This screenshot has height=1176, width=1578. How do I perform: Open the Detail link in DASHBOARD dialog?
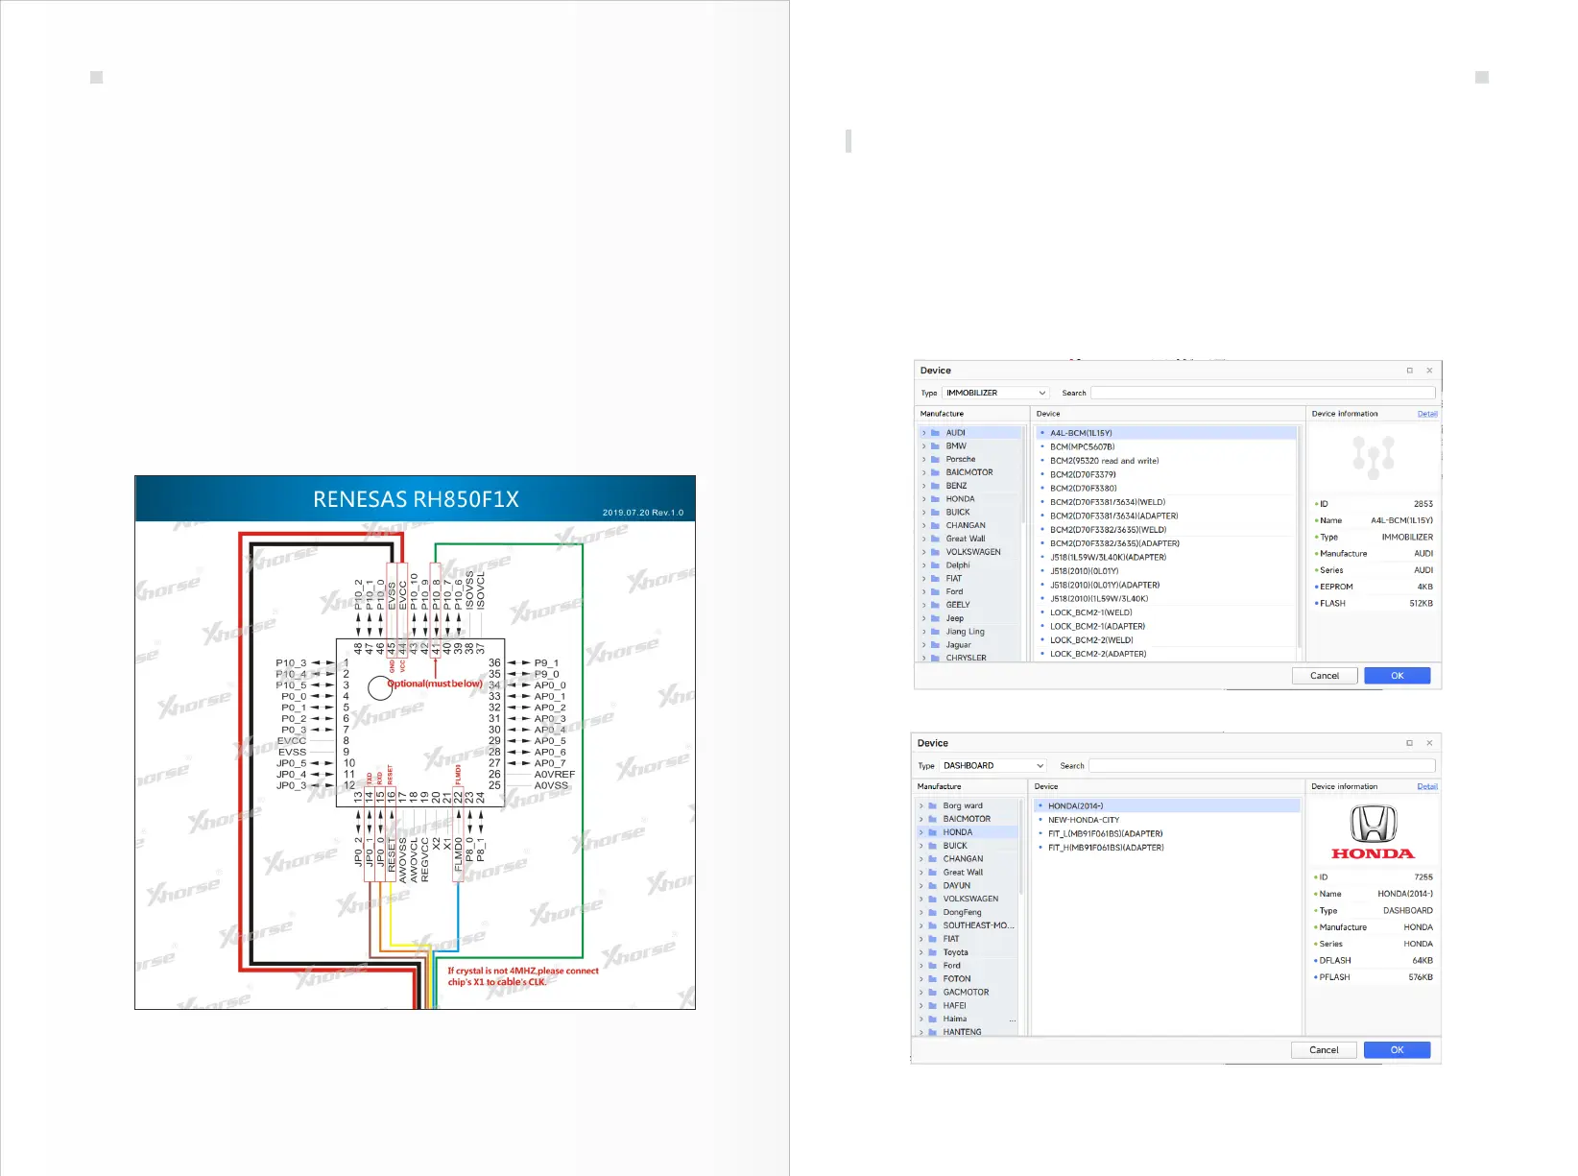coord(1427,786)
